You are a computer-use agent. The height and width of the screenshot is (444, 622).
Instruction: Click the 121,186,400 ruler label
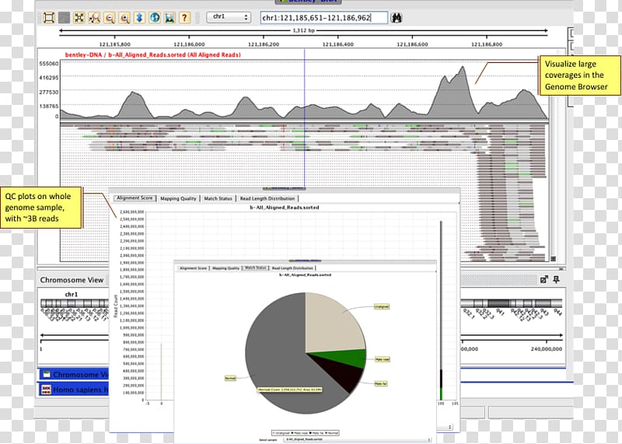(x=338, y=44)
